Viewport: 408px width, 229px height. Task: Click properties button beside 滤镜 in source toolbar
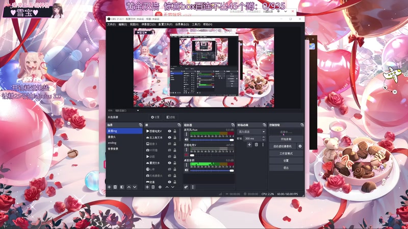click(156, 118)
